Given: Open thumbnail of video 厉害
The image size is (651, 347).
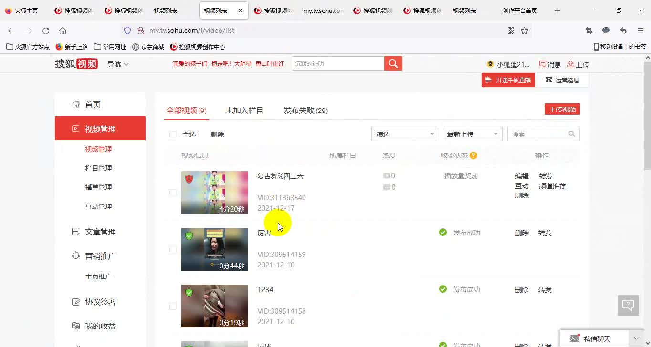Looking at the screenshot, I should (215, 249).
